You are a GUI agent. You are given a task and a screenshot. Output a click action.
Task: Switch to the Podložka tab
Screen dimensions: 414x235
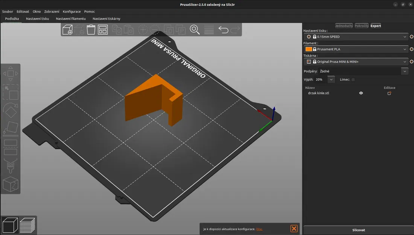click(12, 19)
